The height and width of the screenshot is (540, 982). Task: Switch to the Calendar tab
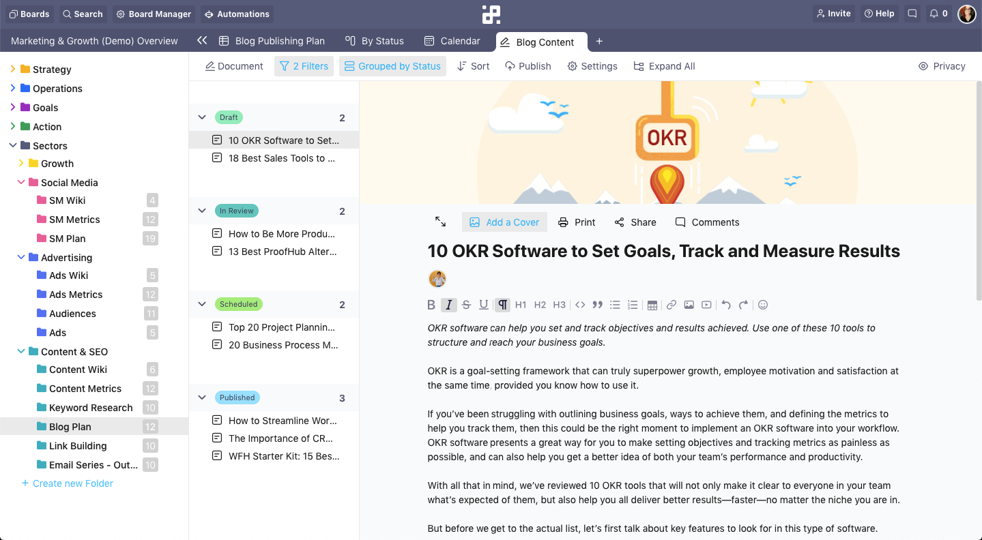tap(452, 41)
